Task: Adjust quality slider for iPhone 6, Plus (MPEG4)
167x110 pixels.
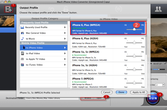Action: [x=134, y=29]
